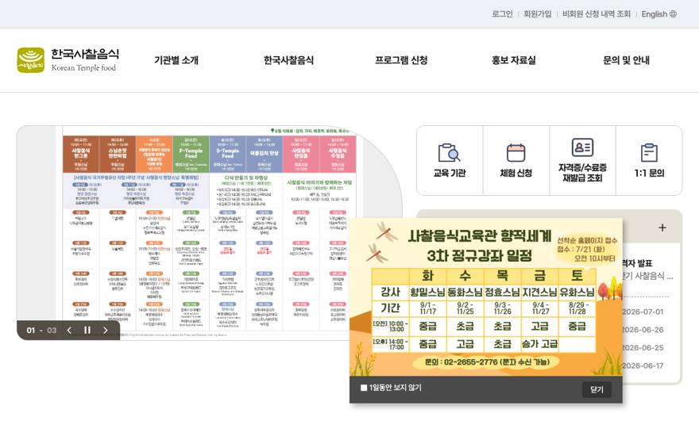699x436 pixels.
Task: Close the popup with 닫기 button
Action: (597, 389)
